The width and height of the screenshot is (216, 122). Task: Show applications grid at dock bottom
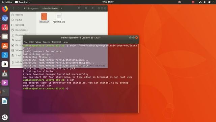[5, 117]
